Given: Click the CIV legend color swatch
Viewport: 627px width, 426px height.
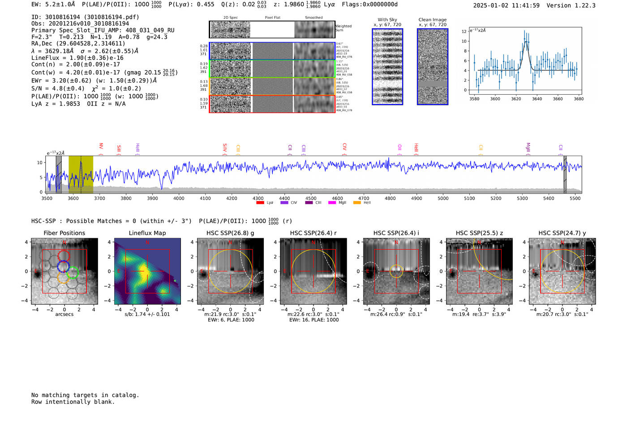Looking at the screenshot, I should tap(284, 202).
